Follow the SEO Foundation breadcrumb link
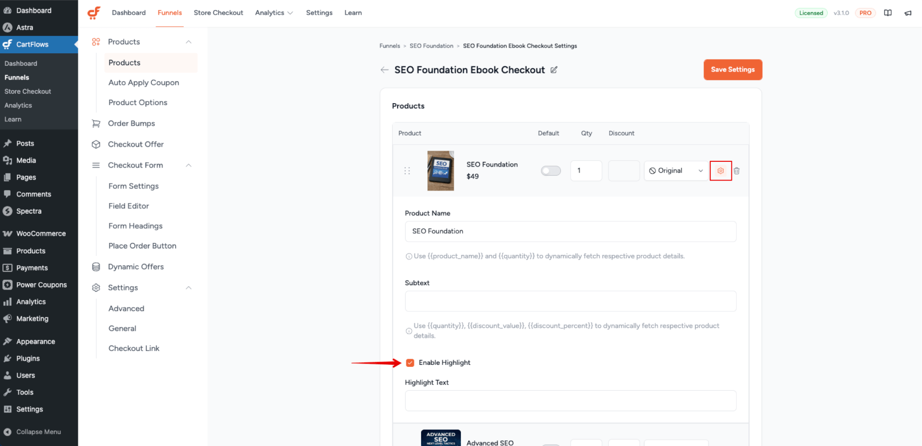 click(x=431, y=46)
